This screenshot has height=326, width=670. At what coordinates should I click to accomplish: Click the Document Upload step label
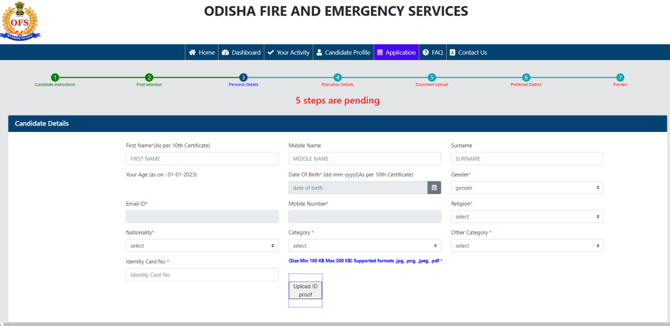point(432,84)
